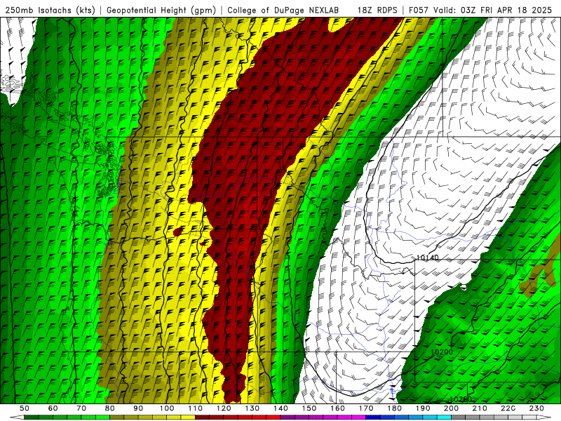Click the colorbar value 210

click(x=480, y=408)
